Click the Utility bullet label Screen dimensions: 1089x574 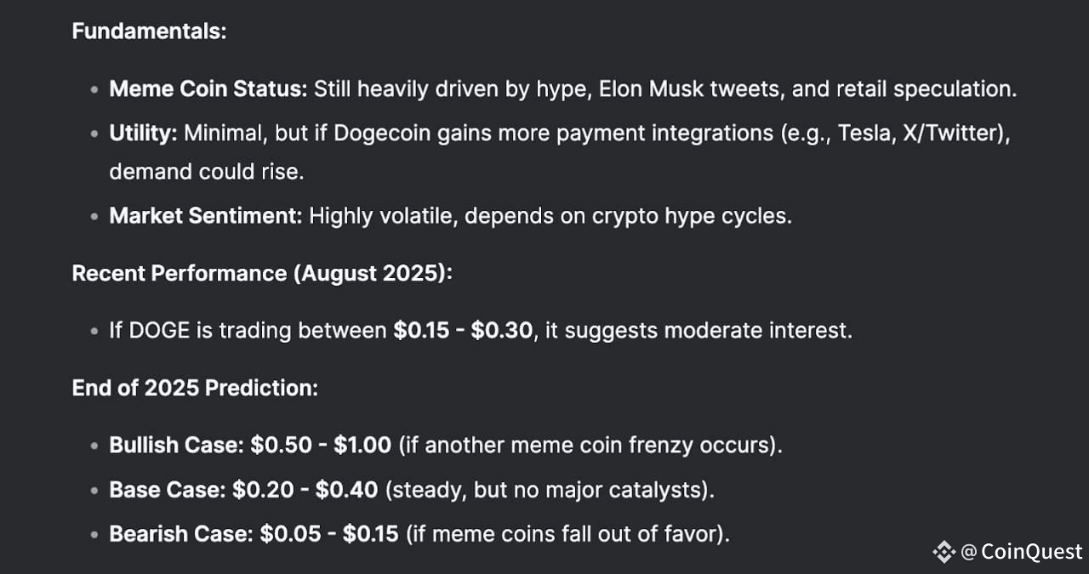coord(143,134)
